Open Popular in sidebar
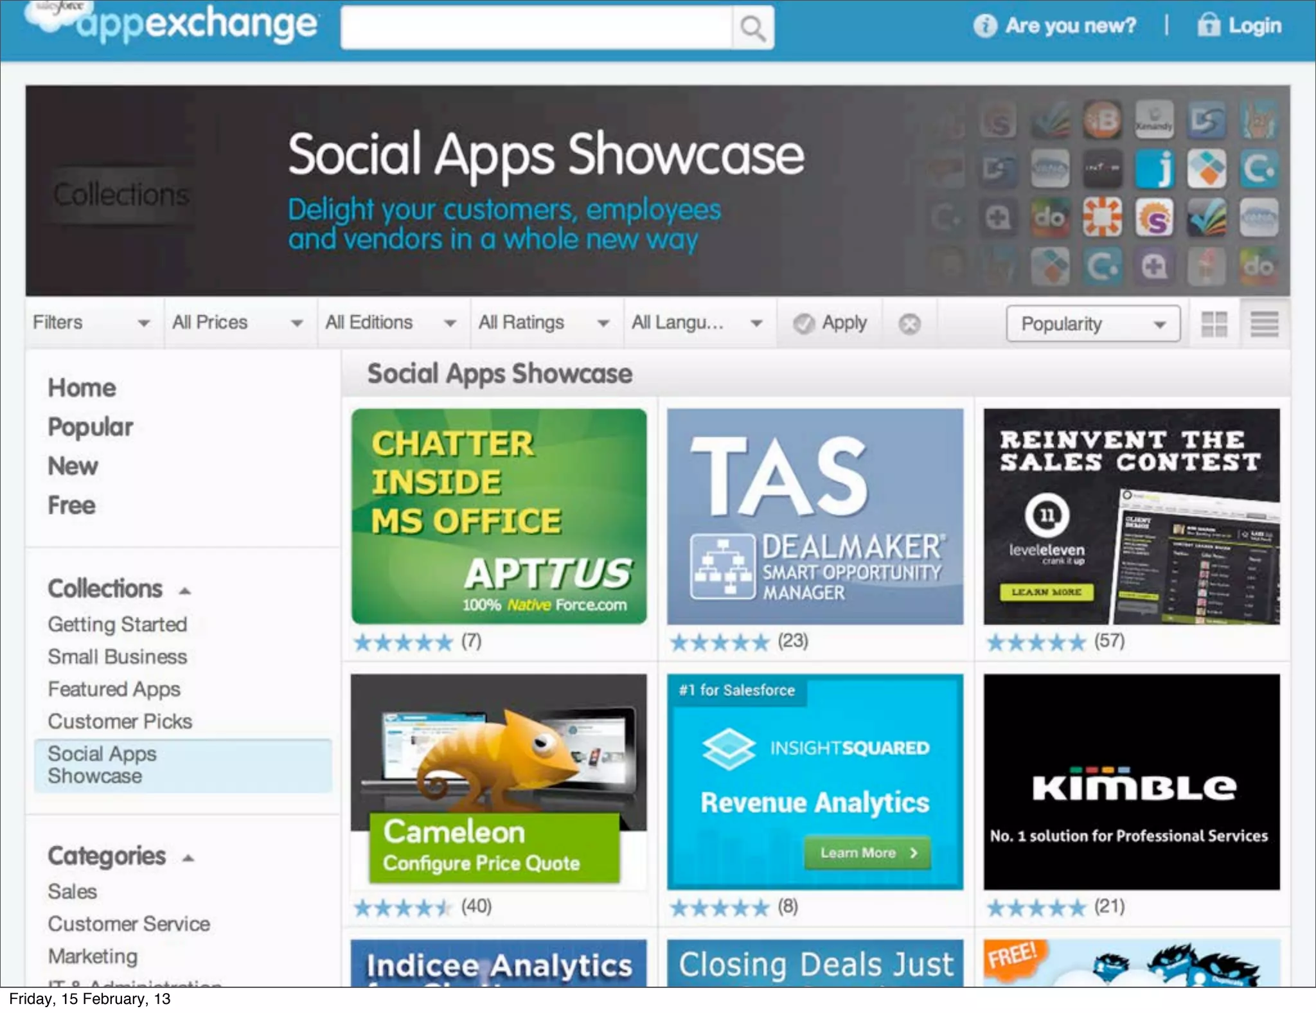This screenshot has height=1013, width=1316. click(x=91, y=427)
